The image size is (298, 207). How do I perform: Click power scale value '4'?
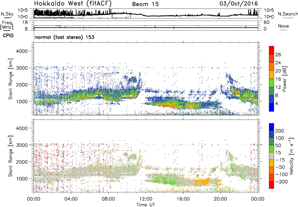276,103
